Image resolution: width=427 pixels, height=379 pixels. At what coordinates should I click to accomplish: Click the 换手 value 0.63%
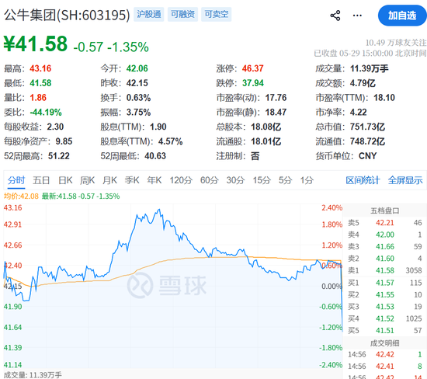coord(138,98)
